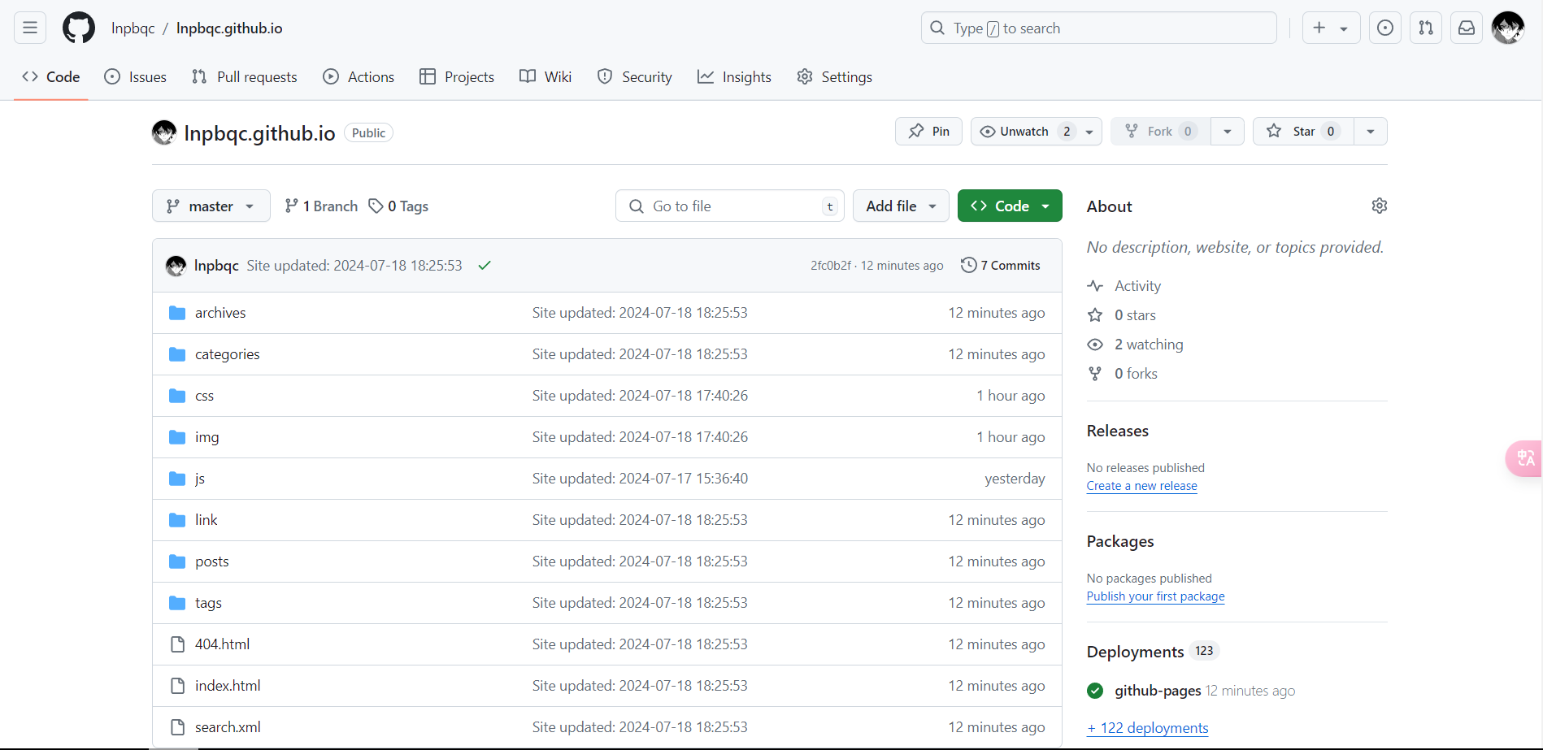
Task: Open the master branch selector
Action: (x=211, y=206)
